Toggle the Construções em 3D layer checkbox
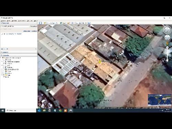Screen dimensions: 172x129 click(4, 69)
